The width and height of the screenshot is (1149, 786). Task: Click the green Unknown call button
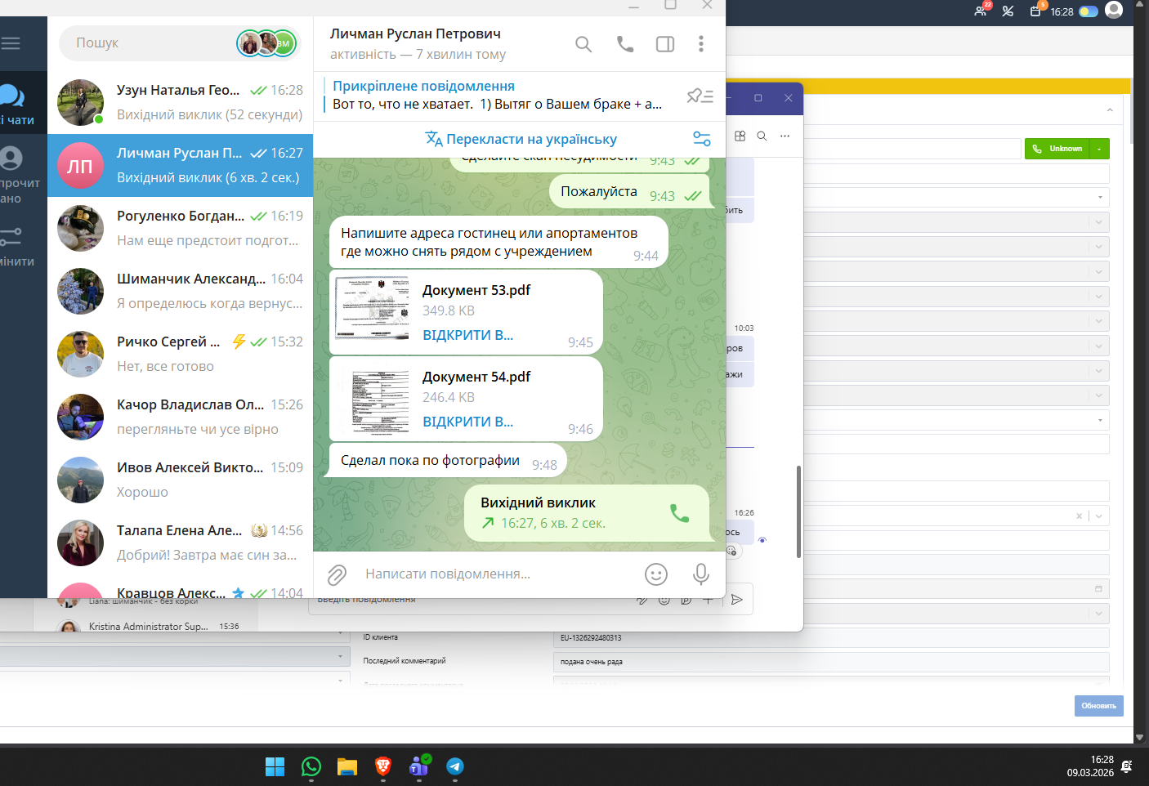(x=1057, y=149)
